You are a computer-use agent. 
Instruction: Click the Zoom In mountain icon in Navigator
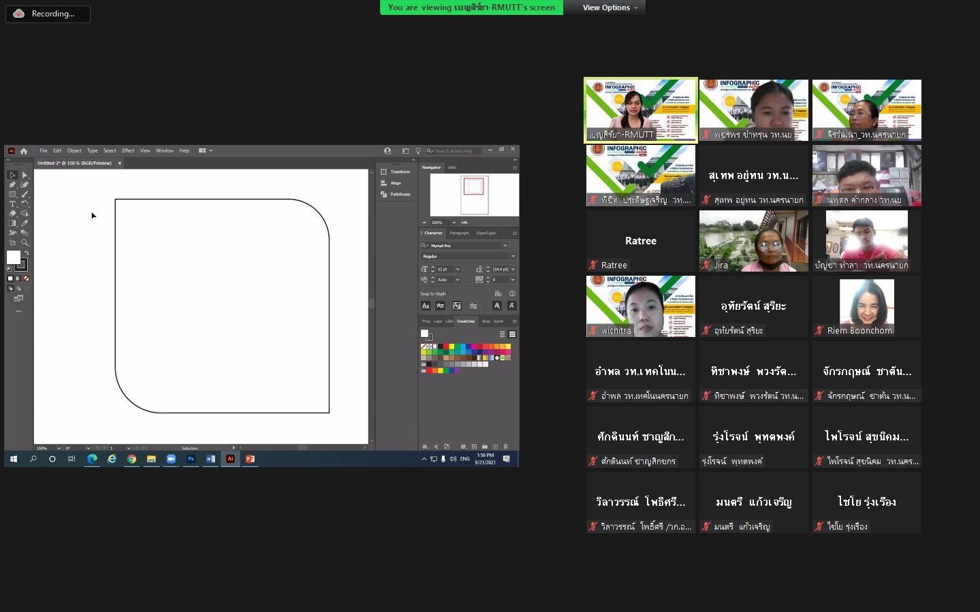tap(464, 222)
